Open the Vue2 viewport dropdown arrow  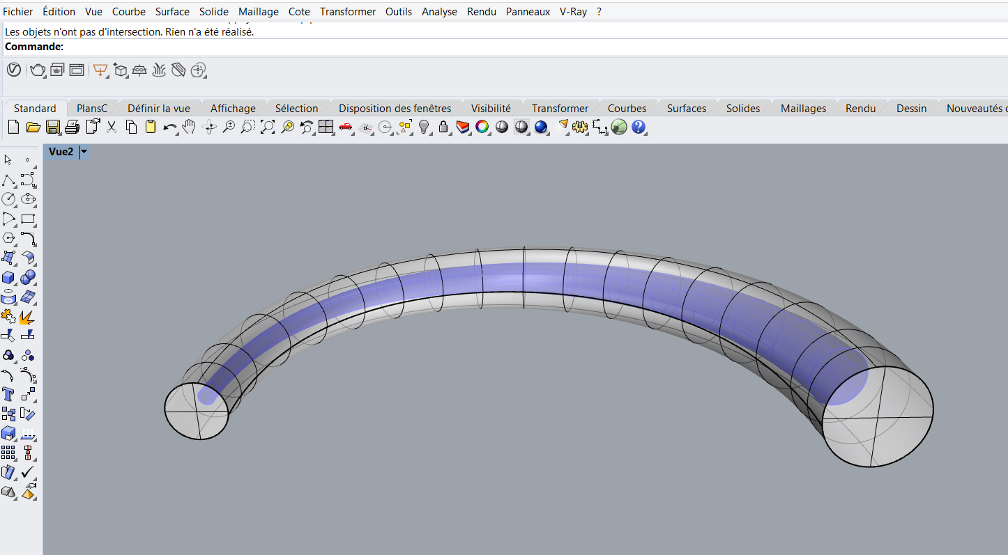click(x=84, y=152)
